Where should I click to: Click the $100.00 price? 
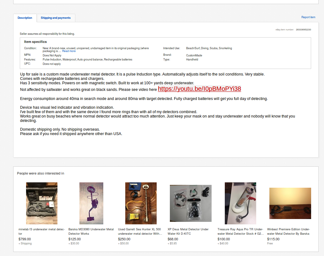[x=224, y=239]
